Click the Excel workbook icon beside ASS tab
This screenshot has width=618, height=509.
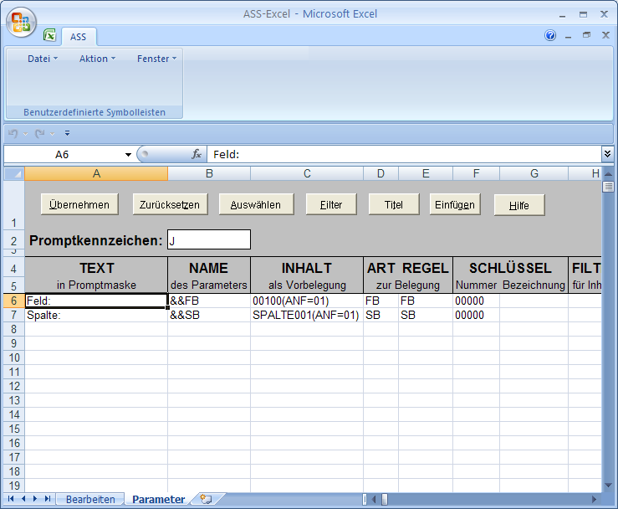pyautogui.click(x=50, y=36)
